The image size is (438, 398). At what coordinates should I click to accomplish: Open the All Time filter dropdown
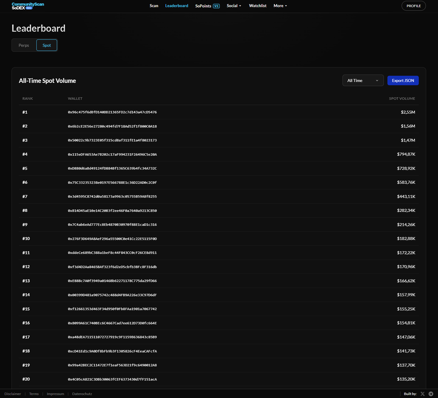coord(362,80)
